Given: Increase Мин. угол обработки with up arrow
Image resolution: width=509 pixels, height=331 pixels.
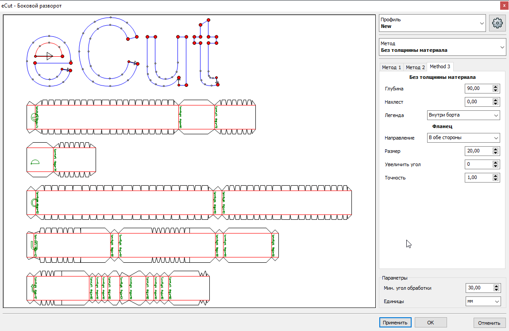Looking at the screenshot, I should pos(496,286).
